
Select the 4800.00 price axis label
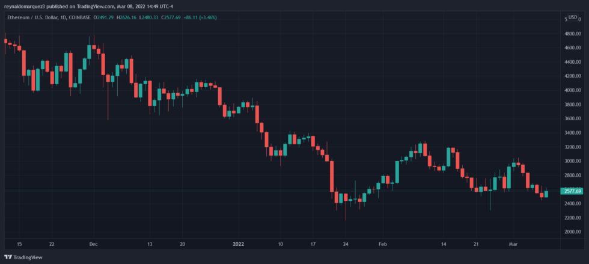point(572,34)
